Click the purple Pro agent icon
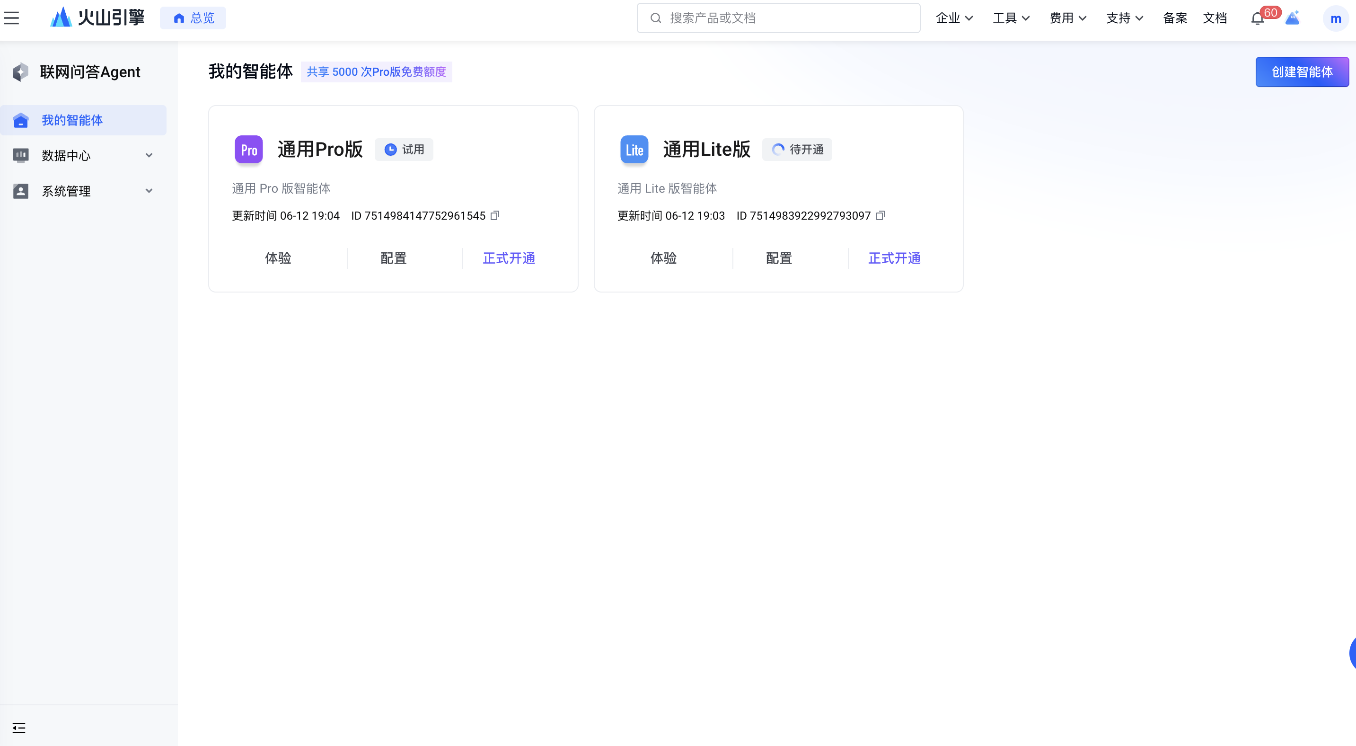1356x746 pixels. (x=248, y=150)
